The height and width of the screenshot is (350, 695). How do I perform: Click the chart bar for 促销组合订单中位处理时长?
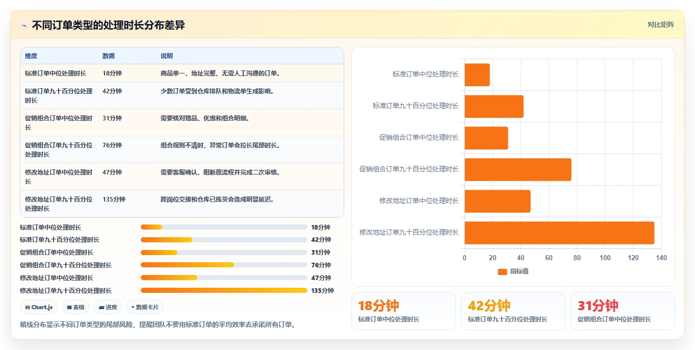(486, 138)
